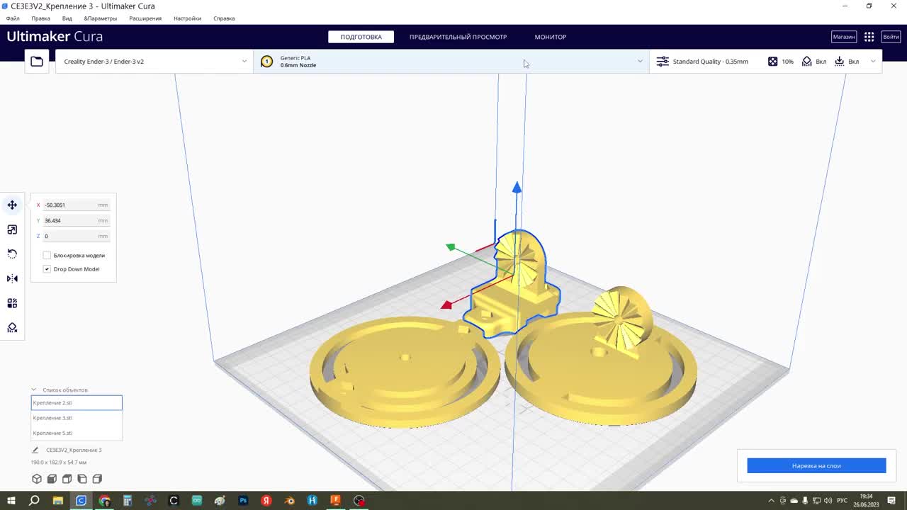The width and height of the screenshot is (907, 510).
Task: Open the notification center icon
Action: [x=892, y=501]
